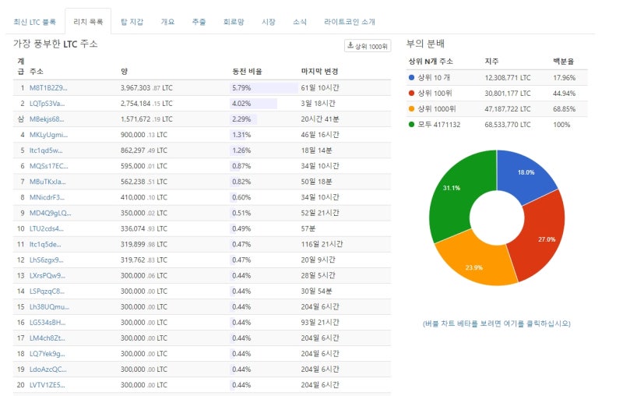Click the amount 1,571,672 .19 LTC

(146, 119)
